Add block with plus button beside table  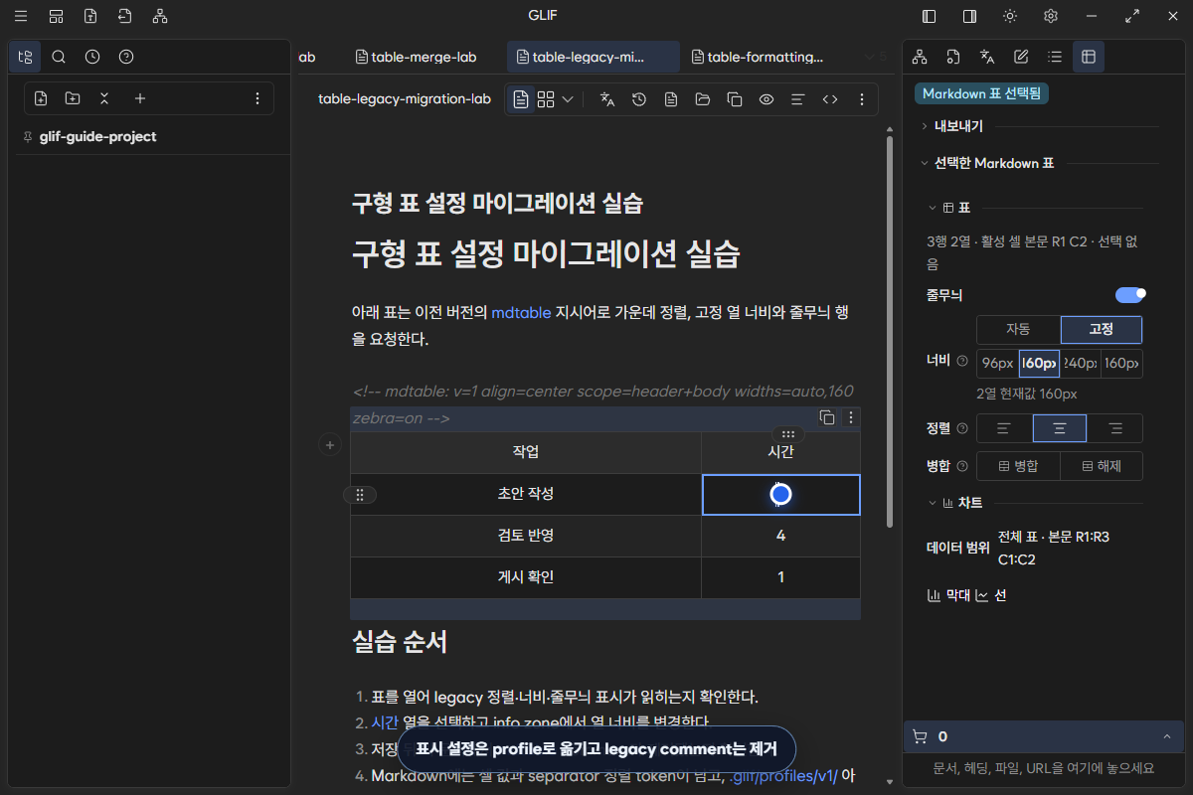(330, 445)
